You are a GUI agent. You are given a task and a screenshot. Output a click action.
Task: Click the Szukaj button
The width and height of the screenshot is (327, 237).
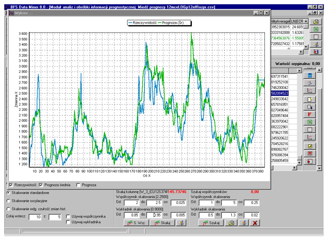click(211, 223)
